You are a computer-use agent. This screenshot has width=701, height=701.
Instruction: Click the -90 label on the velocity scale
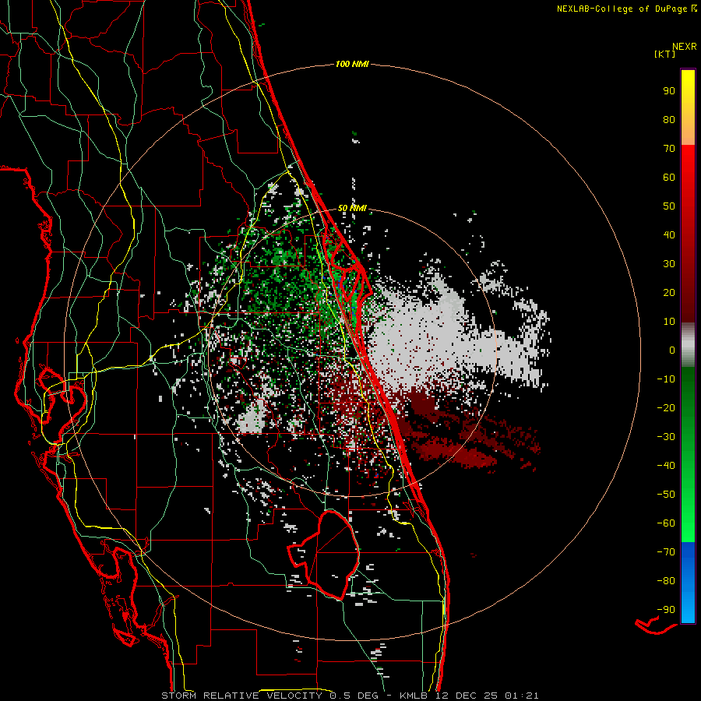(666, 609)
